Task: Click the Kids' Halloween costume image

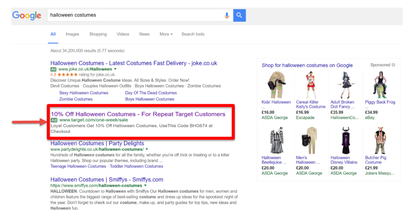Action: [x=276, y=85]
